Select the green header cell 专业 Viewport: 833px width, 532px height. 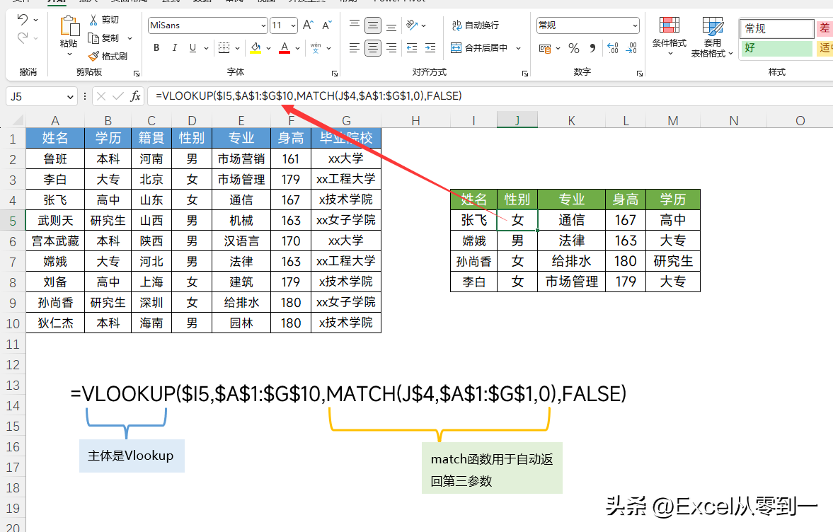coord(572,199)
